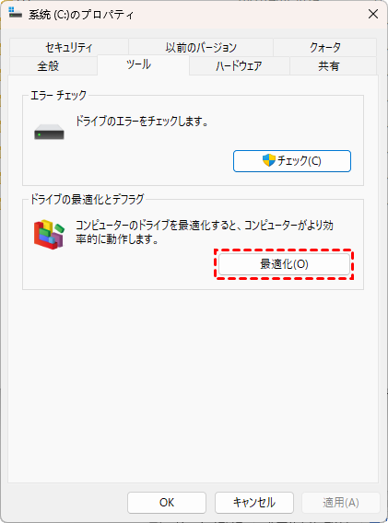The image size is (388, 523).
Task: Click the 最適化(O) button
Action: (x=284, y=264)
